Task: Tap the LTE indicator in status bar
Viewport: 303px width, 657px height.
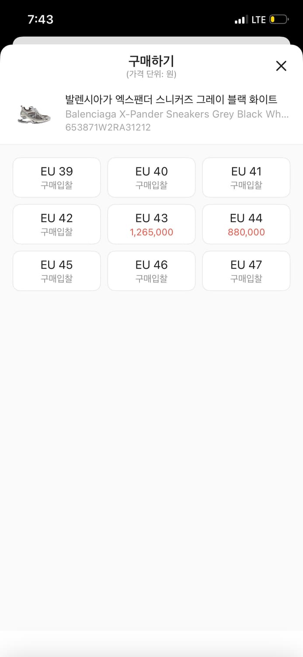Action: point(258,19)
